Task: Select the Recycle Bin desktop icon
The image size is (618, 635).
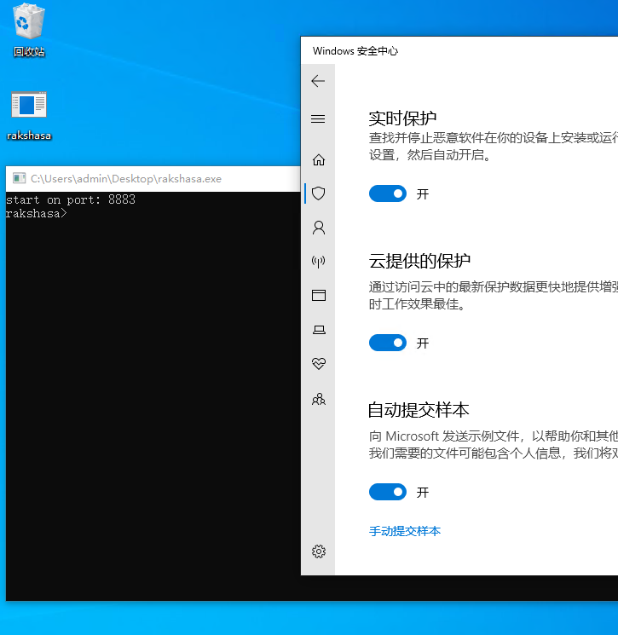Action: click(x=29, y=30)
